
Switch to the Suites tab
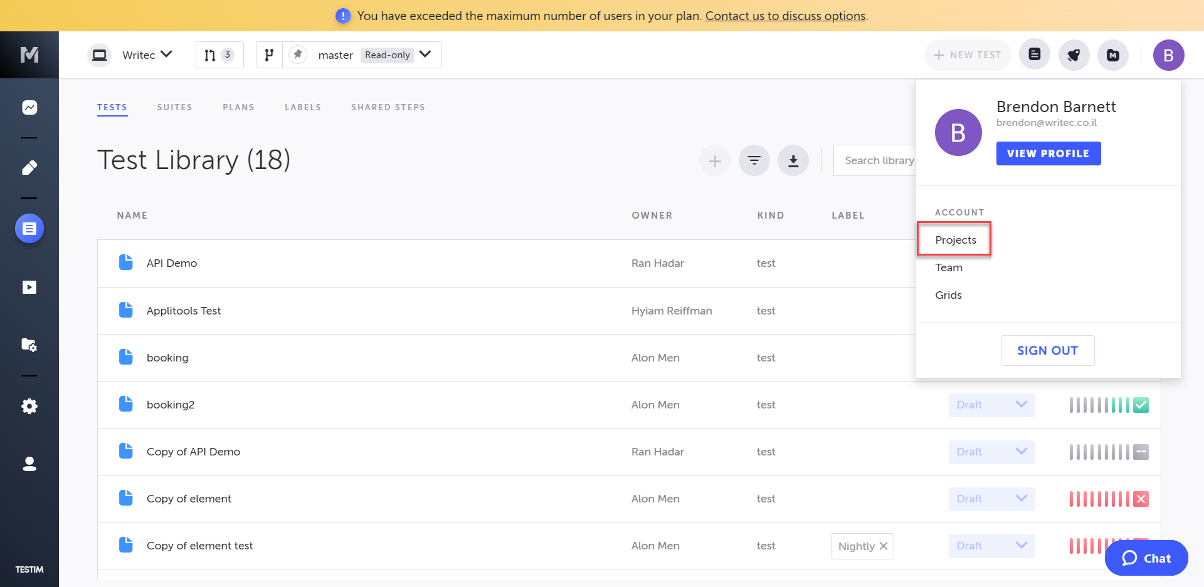tap(174, 107)
